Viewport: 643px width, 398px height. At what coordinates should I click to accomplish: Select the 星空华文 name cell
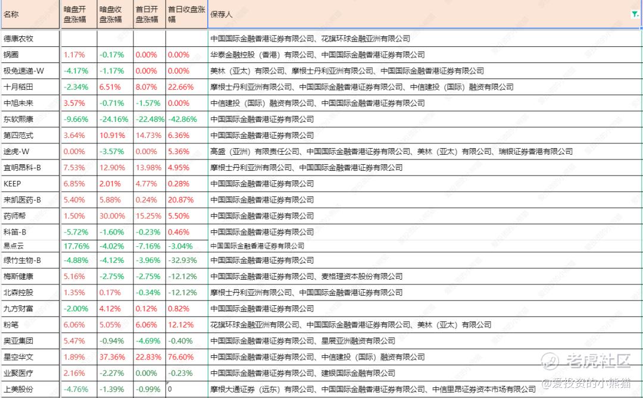click(x=31, y=357)
